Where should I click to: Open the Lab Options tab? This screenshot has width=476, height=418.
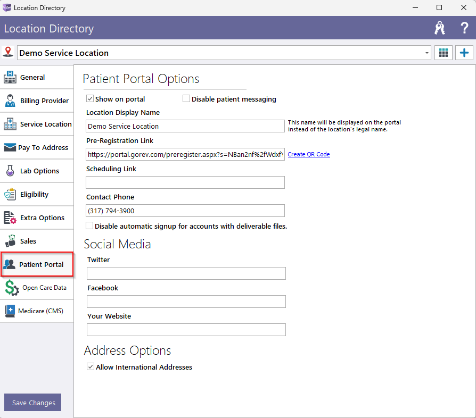(x=37, y=171)
